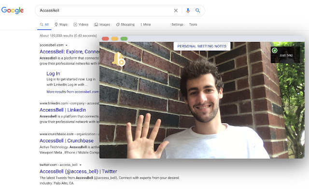Click the Google logo
This screenshot has width=309, height=193.
[13, 10]
